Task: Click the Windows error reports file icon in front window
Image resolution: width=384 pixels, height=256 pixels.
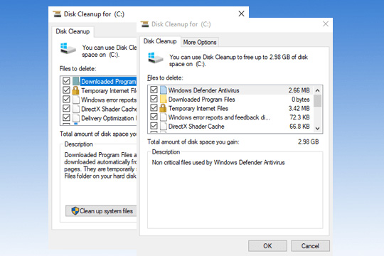Action: [x=164, y=117]
